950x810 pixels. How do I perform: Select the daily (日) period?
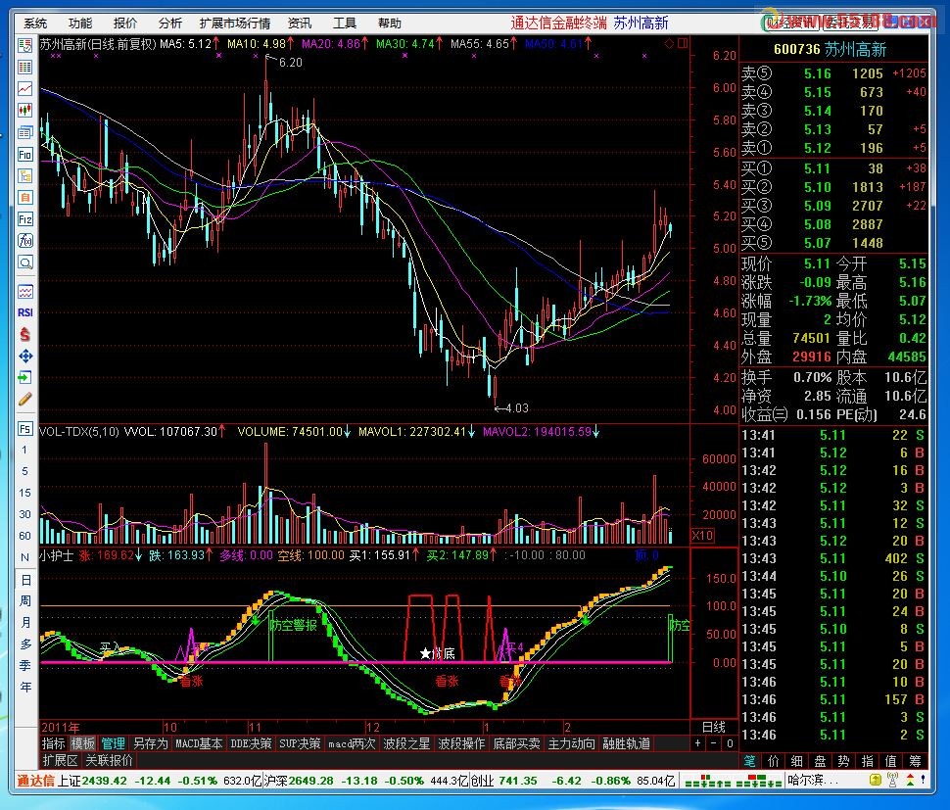point(25,580)
